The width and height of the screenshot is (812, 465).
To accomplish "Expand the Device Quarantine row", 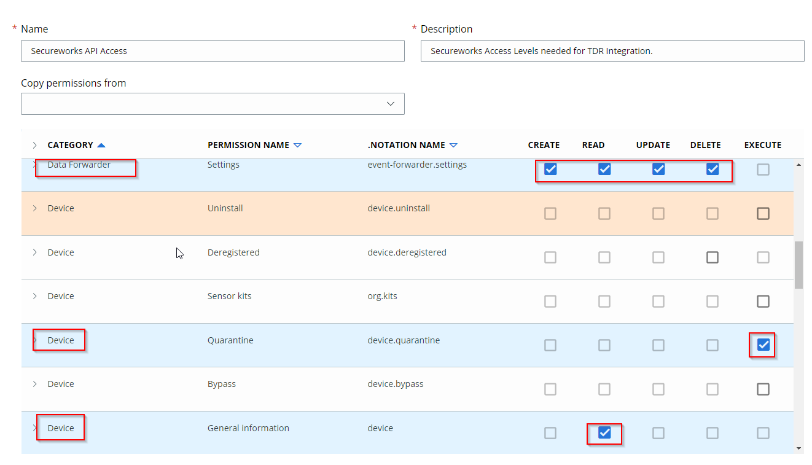I will coord(34,340).
